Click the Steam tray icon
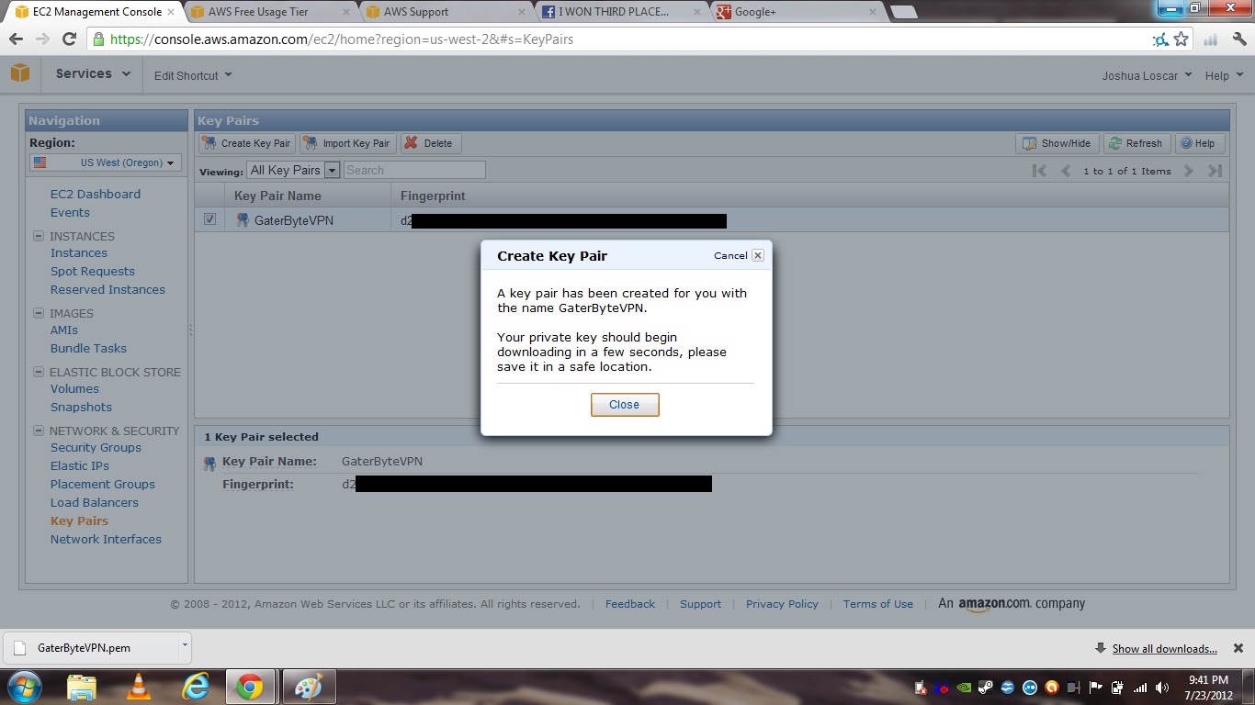Viewport: 1255px width, 705px height. click(986, 688)
